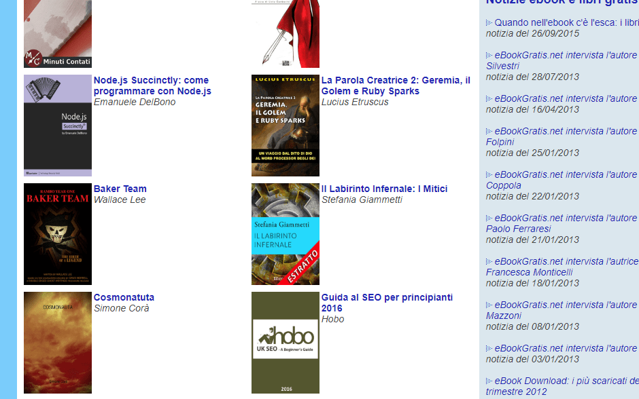Image resolution: width=639 pixels, height=399 pixels.
Task: Click author name Simone Corà
Action: coord(122,308)
